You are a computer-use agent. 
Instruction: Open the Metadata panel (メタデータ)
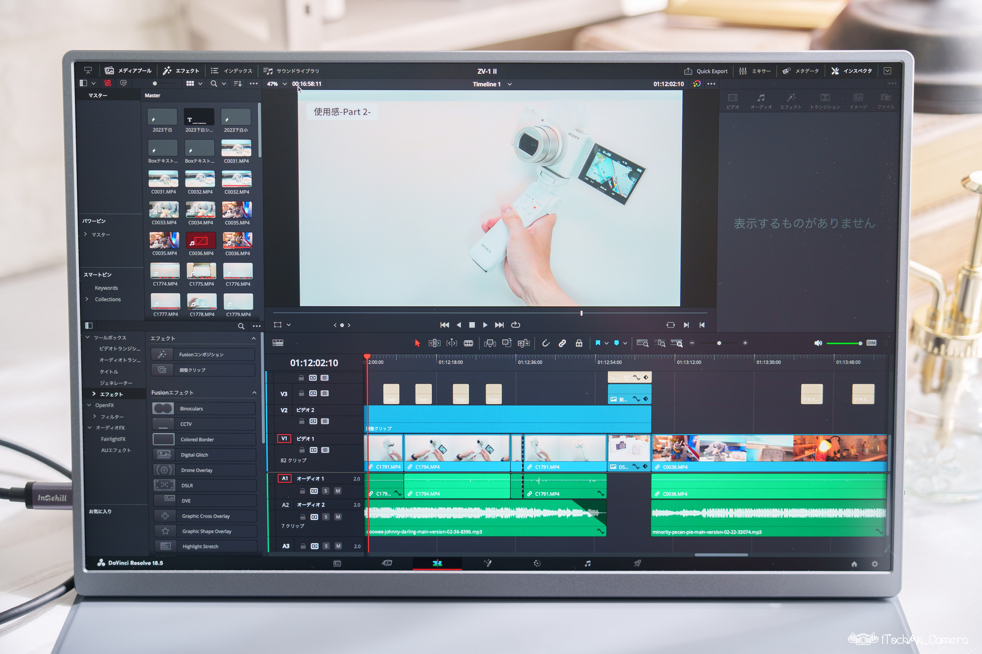point(801,71)
